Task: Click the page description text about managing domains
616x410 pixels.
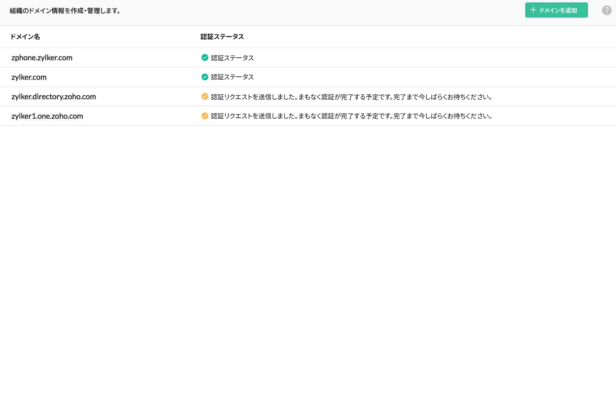Action: (x=64, y=11)
